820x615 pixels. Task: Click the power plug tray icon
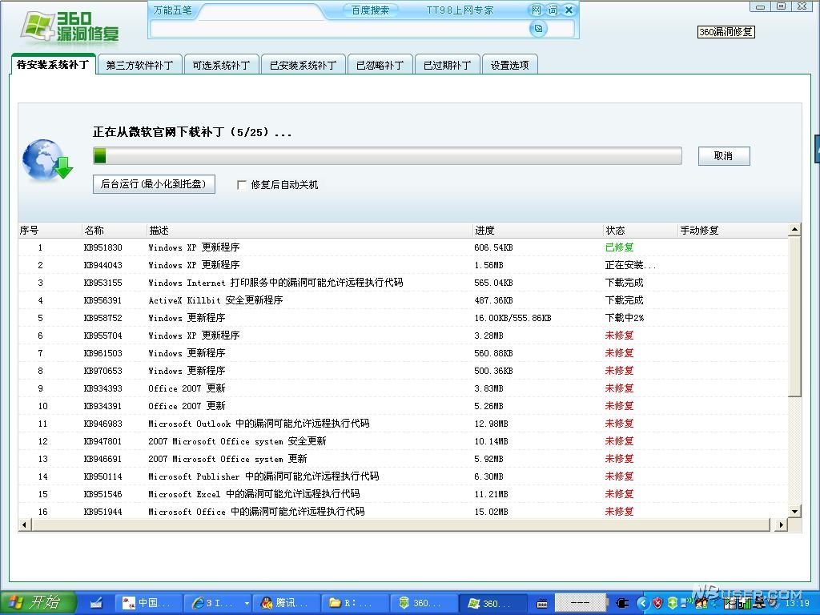point(622,603)
